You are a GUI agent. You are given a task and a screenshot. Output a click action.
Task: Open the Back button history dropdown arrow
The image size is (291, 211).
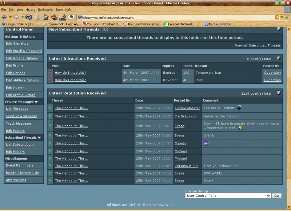pos(11,17)
